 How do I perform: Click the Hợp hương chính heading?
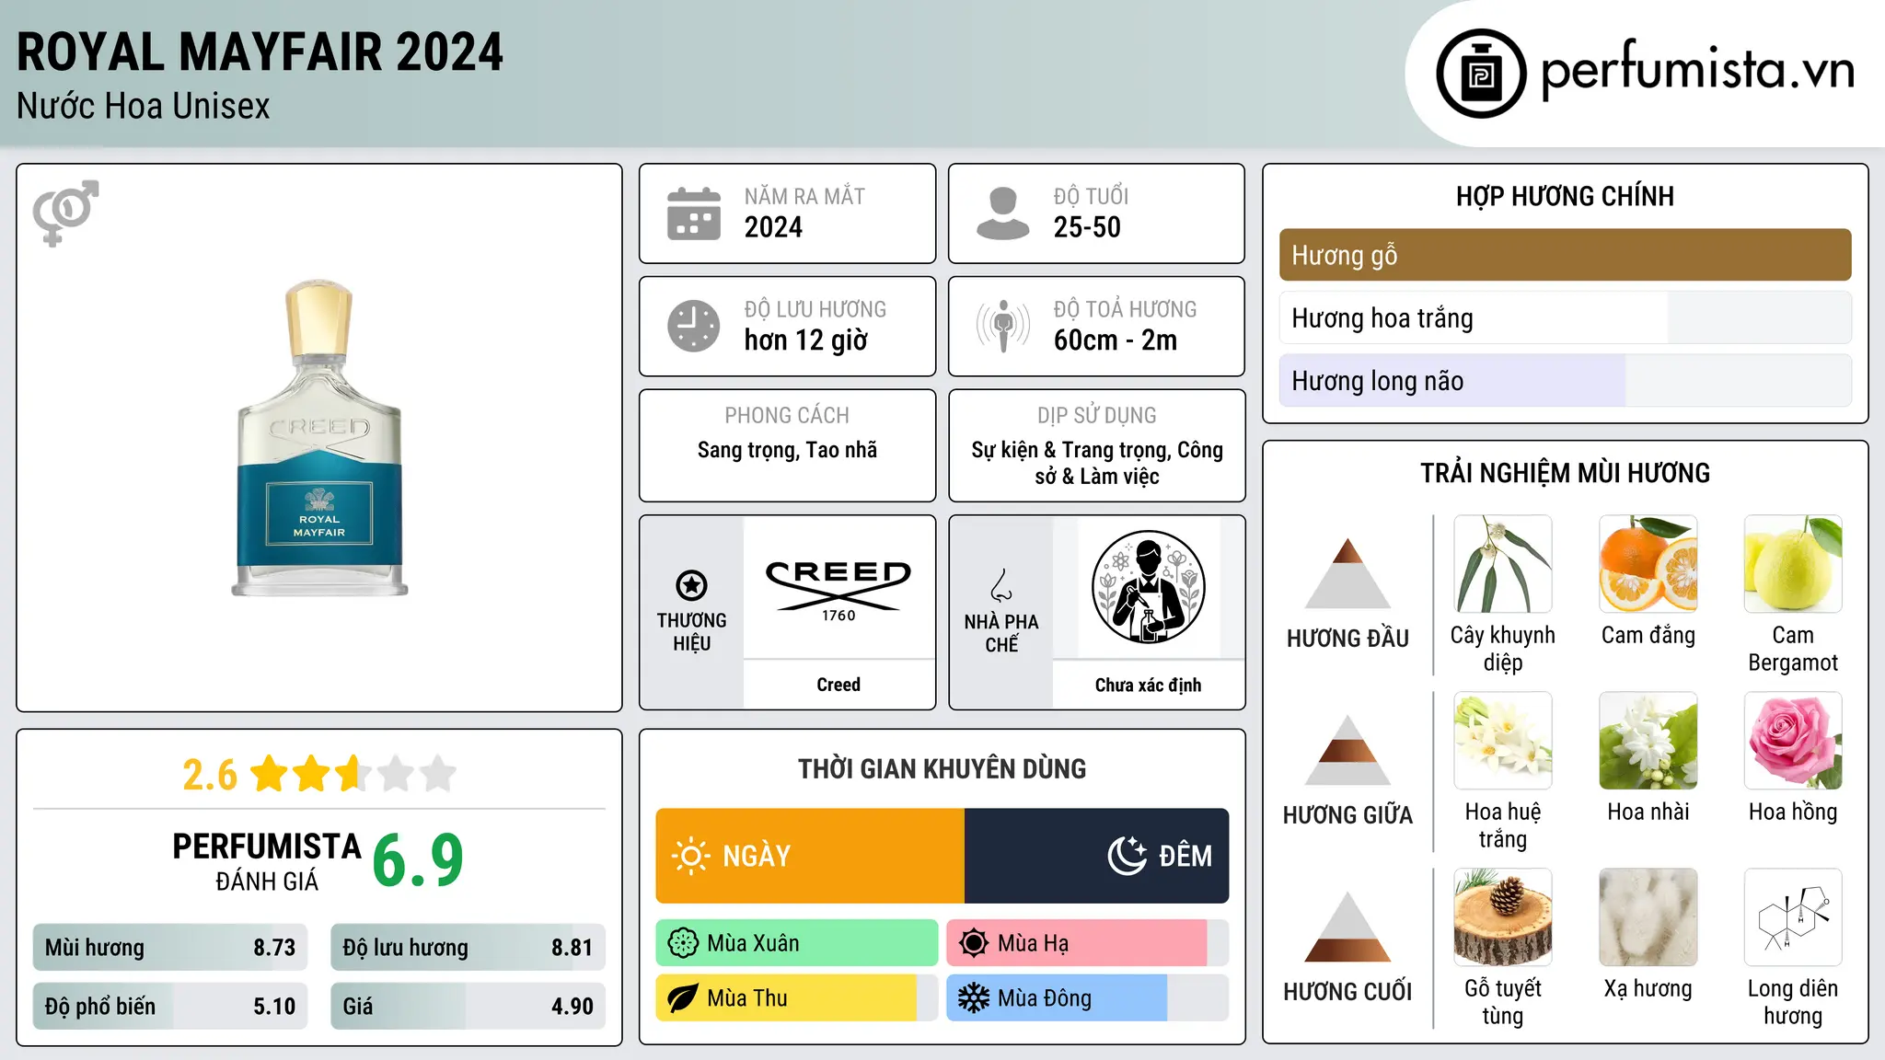(1565, 196)
